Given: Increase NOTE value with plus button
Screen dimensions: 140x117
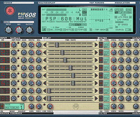Looking at the screenshot, I should (x=73, y=30).
